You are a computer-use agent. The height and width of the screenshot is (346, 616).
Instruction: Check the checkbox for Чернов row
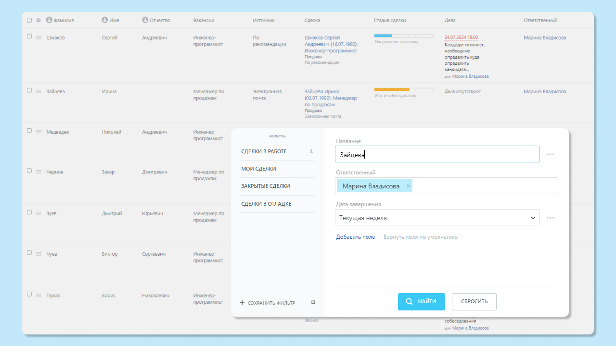[29, 171]
